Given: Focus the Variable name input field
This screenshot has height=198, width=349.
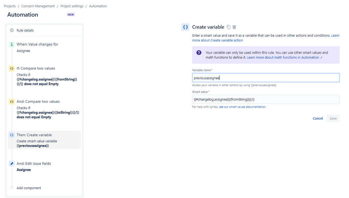Looking at the screenshot, I should (x=266, y=78).
